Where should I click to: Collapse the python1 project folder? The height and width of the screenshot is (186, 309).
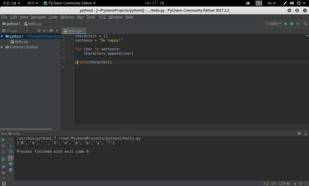pos(2,36)
